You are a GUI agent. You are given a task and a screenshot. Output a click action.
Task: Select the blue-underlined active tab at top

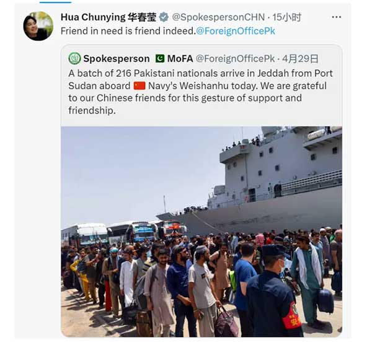55,2
